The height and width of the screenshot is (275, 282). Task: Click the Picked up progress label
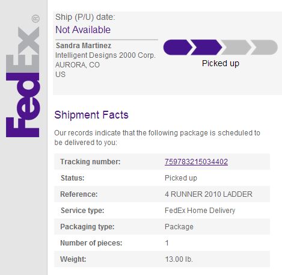pyautogui.click(x=221, y=64)
